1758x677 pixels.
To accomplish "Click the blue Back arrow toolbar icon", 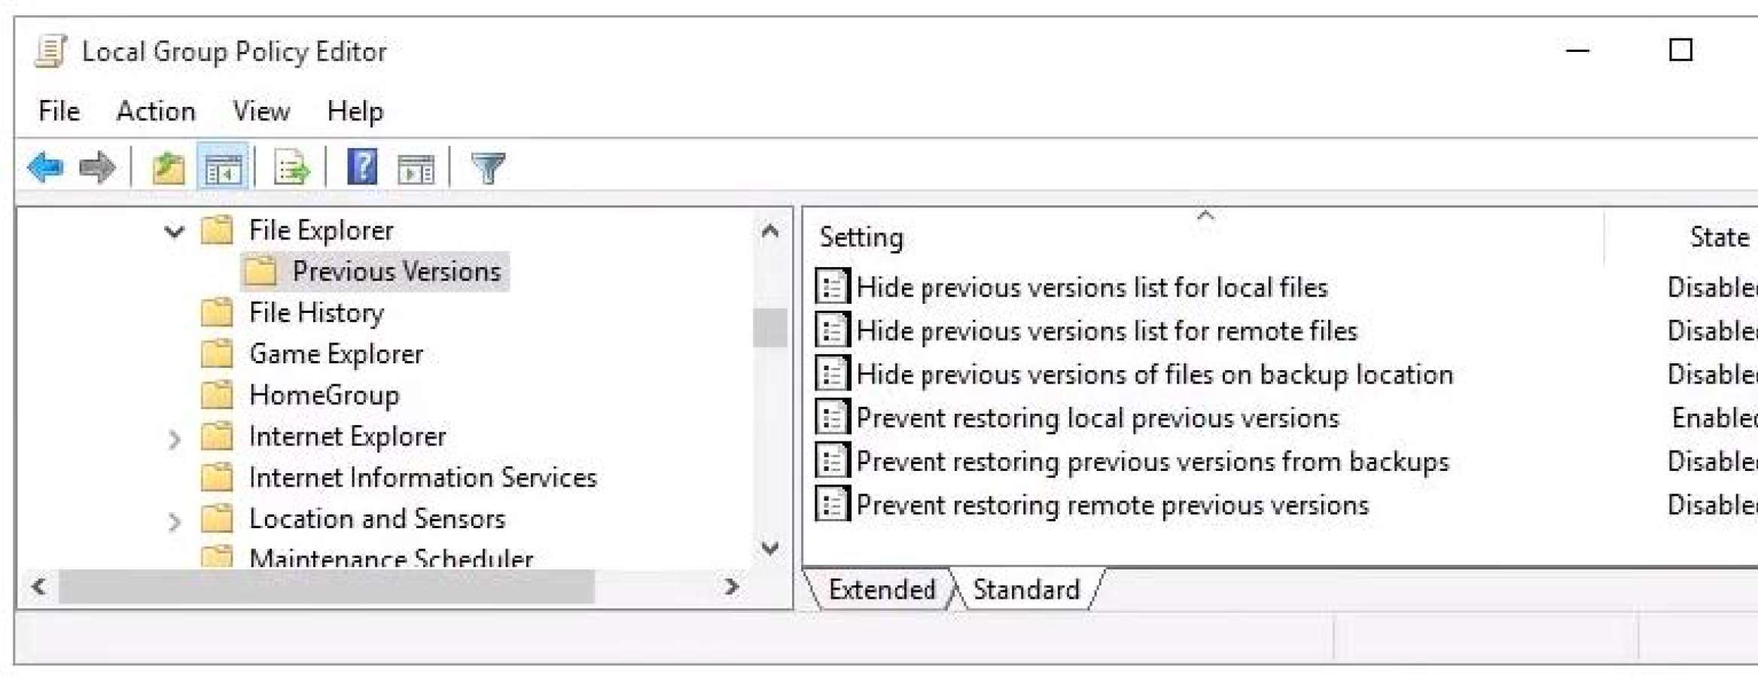I will point(45,167).
